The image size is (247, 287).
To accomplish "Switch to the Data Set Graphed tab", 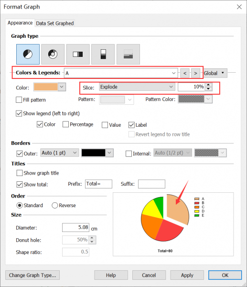I will (55, 23).
